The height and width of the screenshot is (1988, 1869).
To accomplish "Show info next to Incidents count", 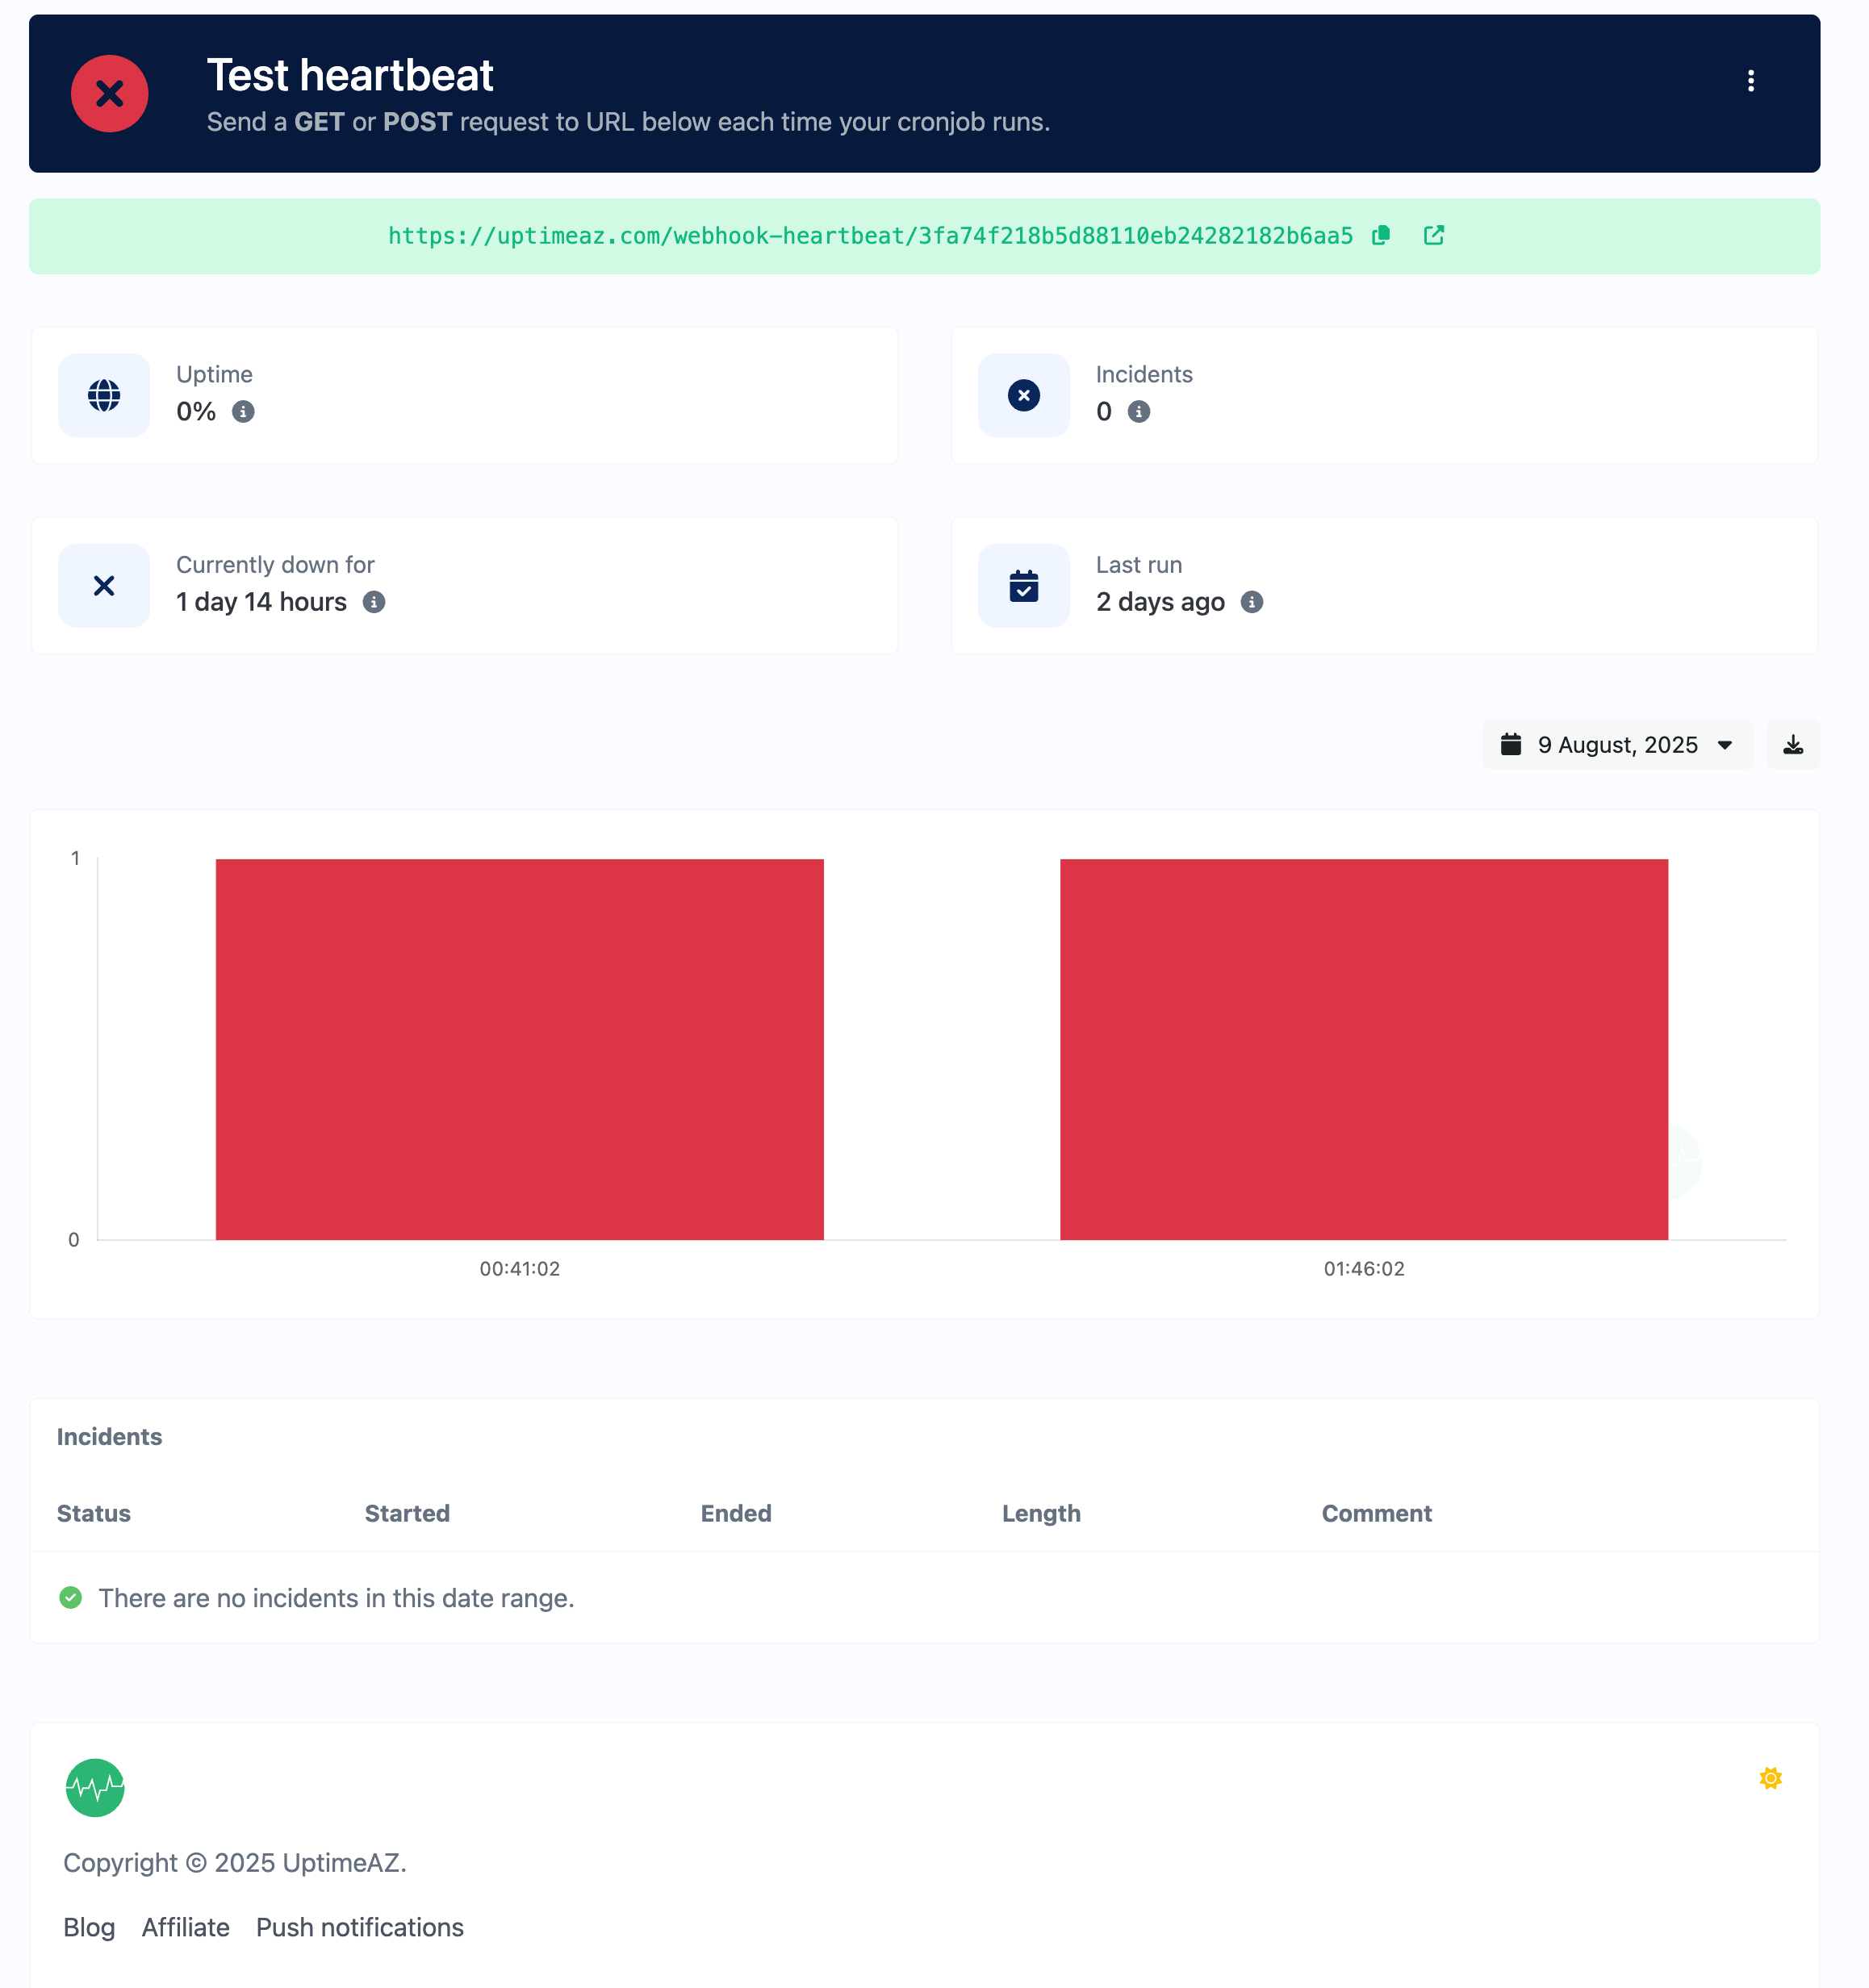I will [1139, 412].
